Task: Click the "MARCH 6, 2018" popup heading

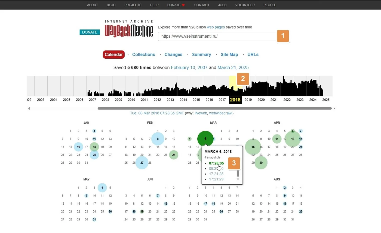Action: point(218,152)
